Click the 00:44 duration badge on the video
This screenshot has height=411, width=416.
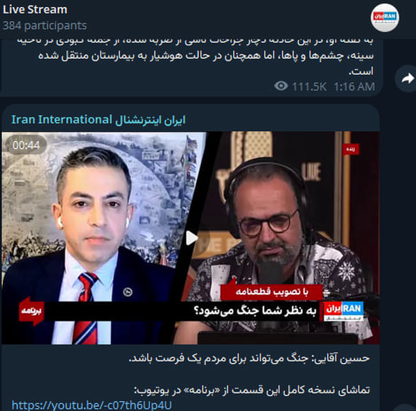click(26, 145)
